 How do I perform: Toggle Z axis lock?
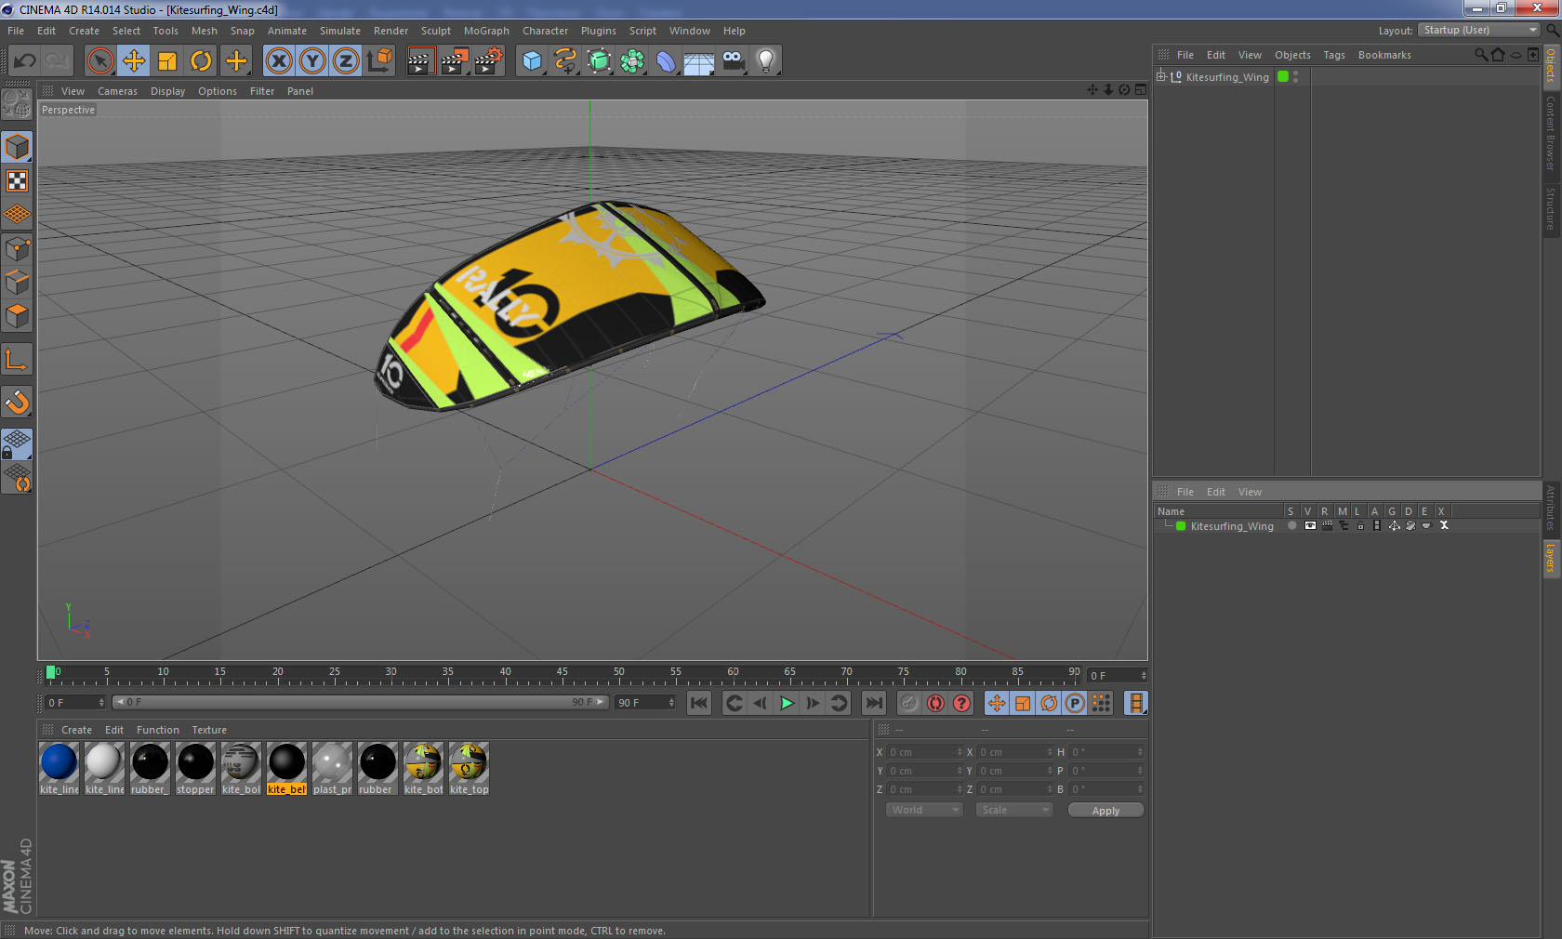coord(346,61)
